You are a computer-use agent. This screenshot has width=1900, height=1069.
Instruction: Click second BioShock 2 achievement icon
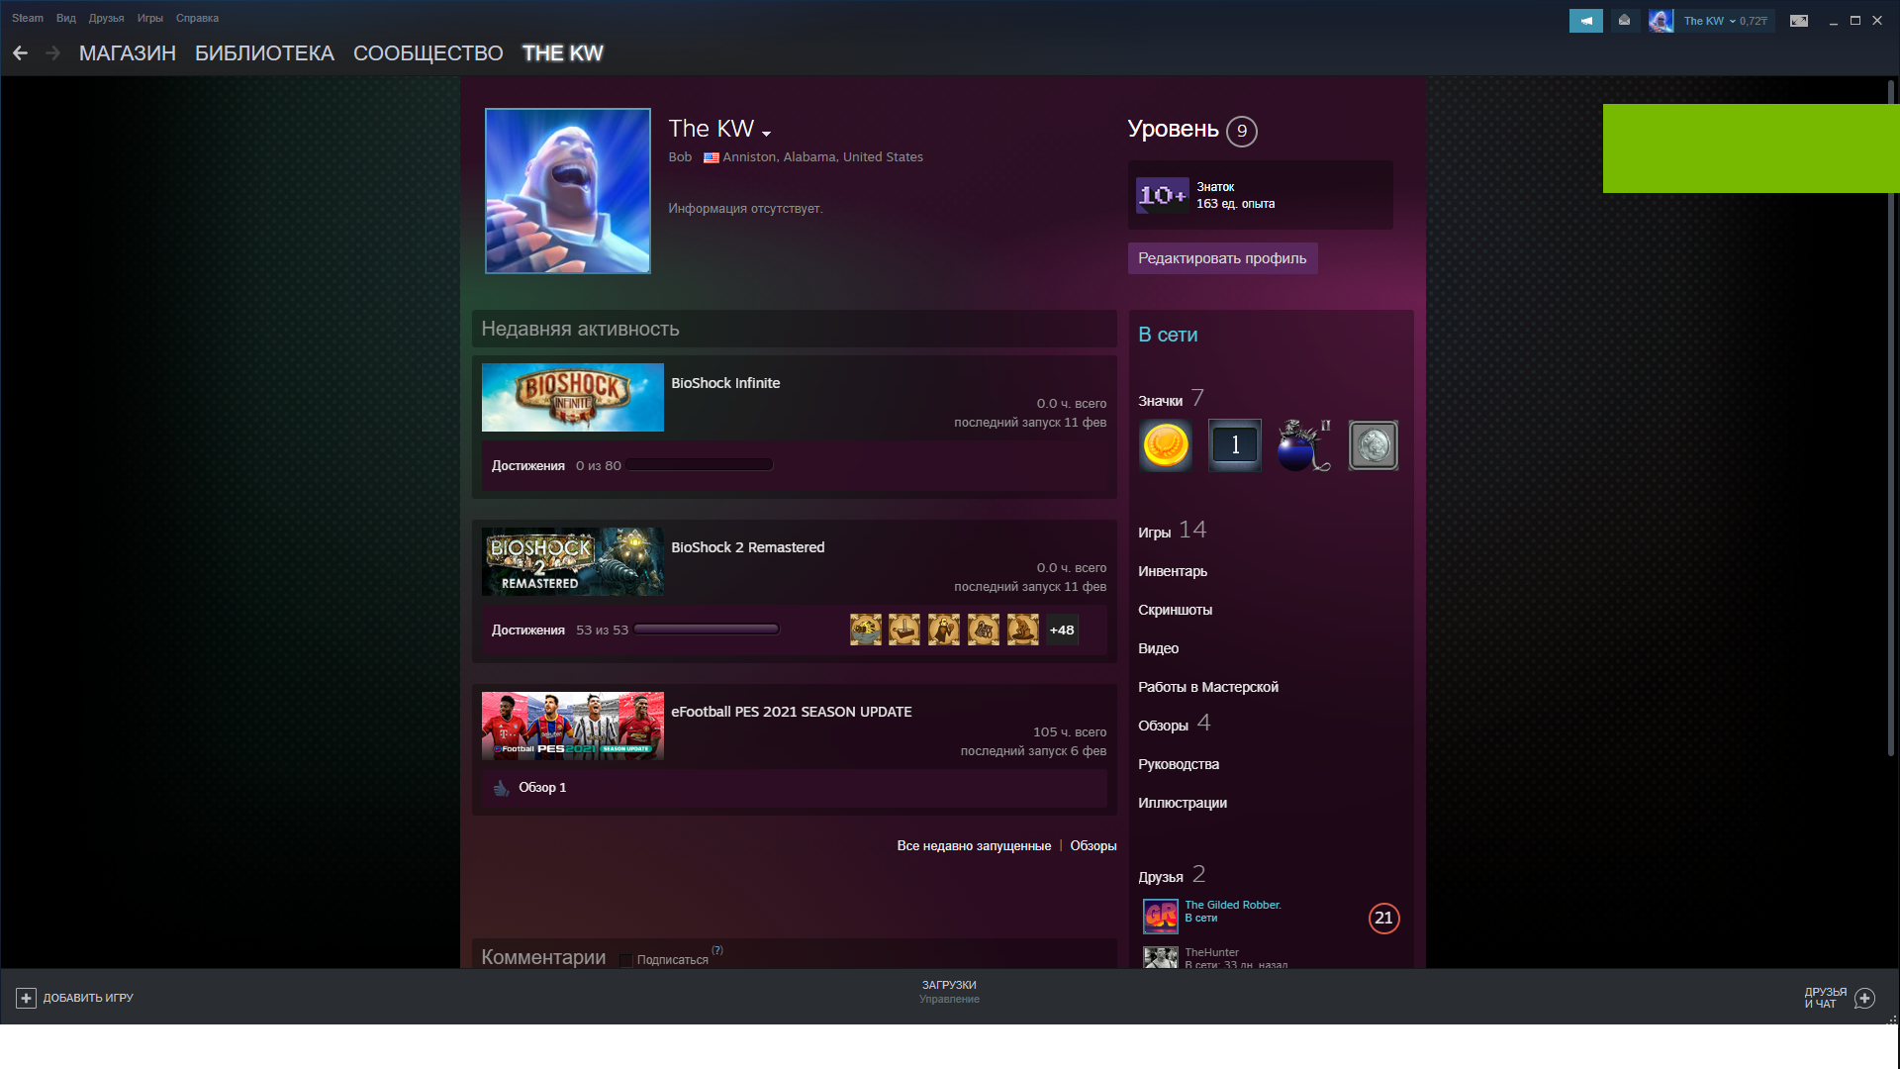(904, 630)
